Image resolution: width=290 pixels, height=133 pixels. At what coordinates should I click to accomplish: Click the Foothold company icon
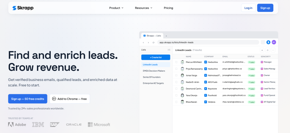[x=206, y=95]
